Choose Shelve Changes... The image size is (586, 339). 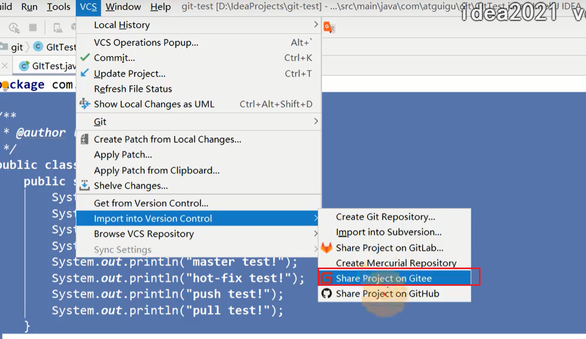[198, 186]
